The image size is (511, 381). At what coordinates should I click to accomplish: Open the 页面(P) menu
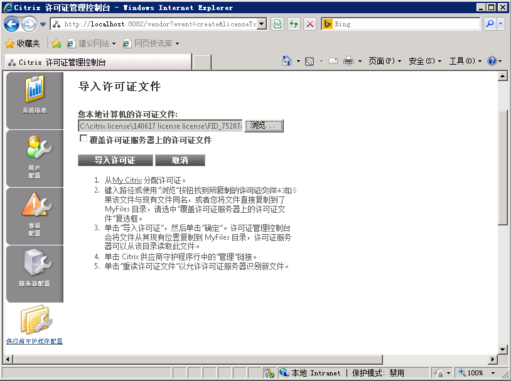point(385,61)
